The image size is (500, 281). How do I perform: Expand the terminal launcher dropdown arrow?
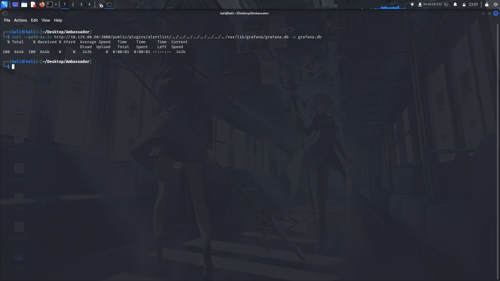(56, 4)
